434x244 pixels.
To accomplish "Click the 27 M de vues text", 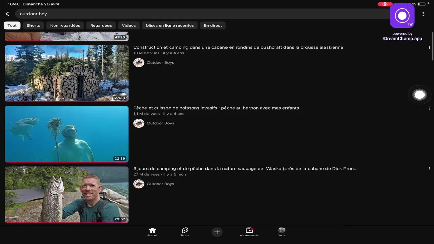I will pos(146,175).
